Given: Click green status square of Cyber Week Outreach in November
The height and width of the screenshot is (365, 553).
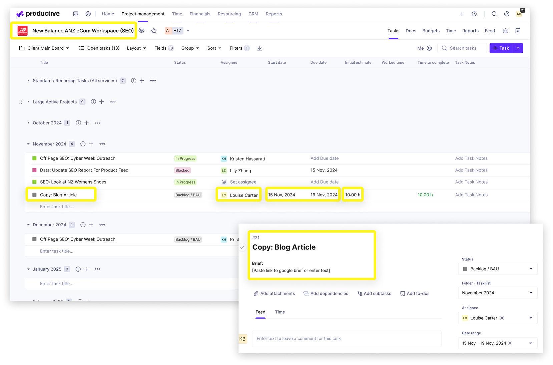Looking at the screenshot, I should (34, 158).
